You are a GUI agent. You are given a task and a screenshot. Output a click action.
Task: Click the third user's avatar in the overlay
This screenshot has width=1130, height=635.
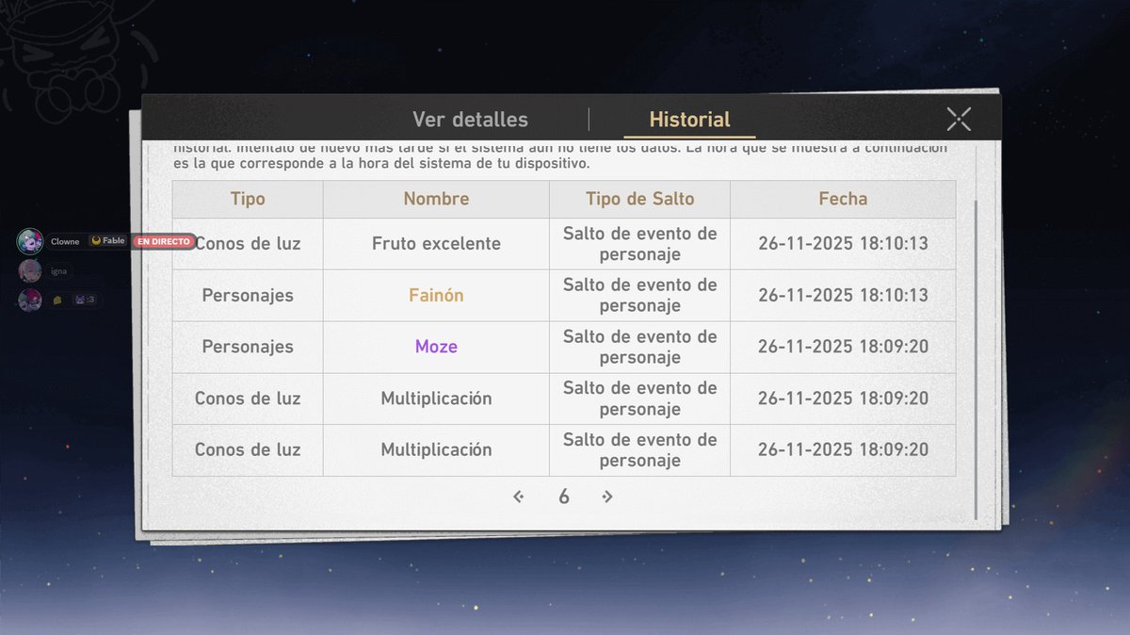[30, 301]
